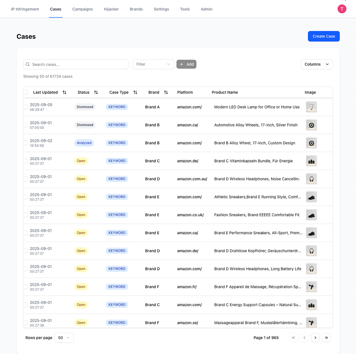This screenshot has height=356, width=356.
Task: Check the Brand A case row checkbox
Action: [26, 107]
